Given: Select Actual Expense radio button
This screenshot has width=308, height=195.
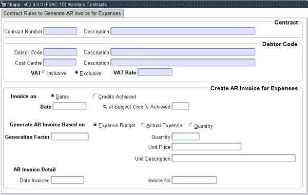Looking at the screenshot, I should pos(143,125).
